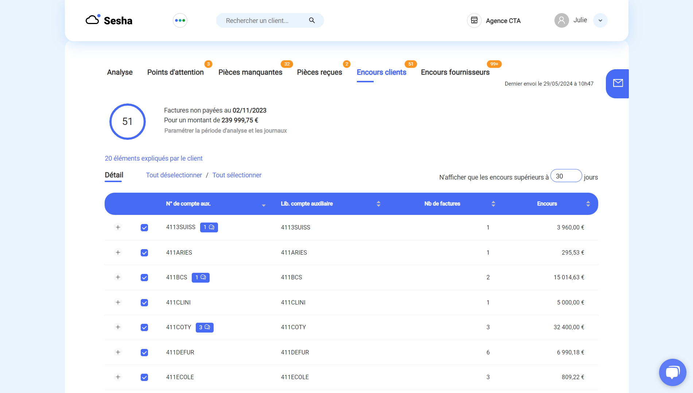Expand the 411CLINI row

(x=118, y=302)
